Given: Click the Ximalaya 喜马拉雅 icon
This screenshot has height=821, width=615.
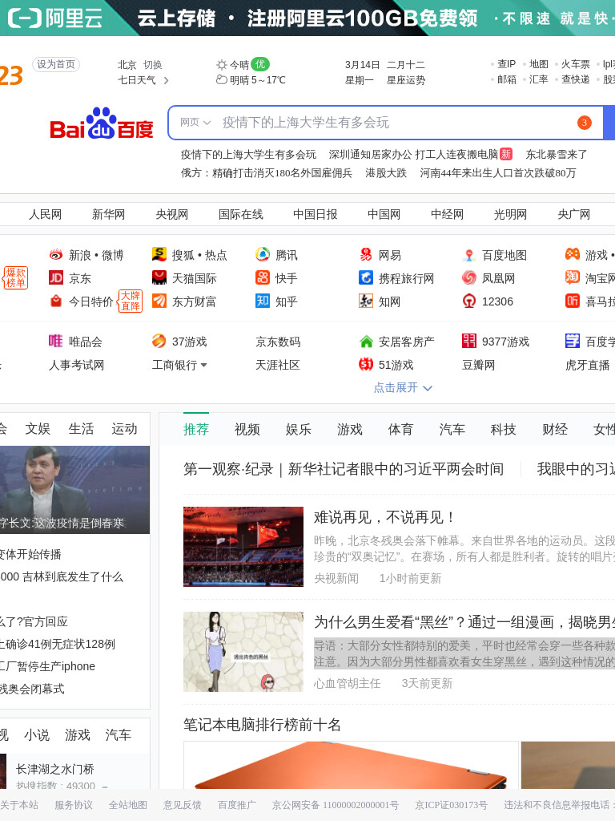Looking at the screenshot, I should [x=572, y=301].
